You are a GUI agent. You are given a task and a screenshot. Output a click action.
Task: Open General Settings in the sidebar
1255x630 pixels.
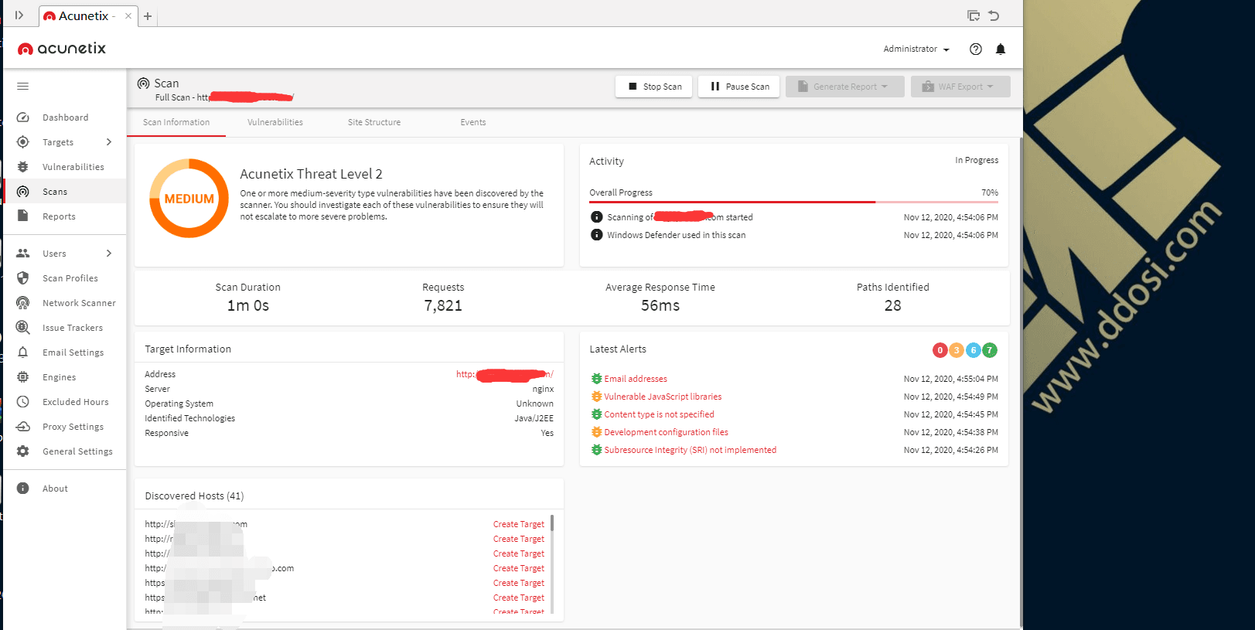coord(65,451)
